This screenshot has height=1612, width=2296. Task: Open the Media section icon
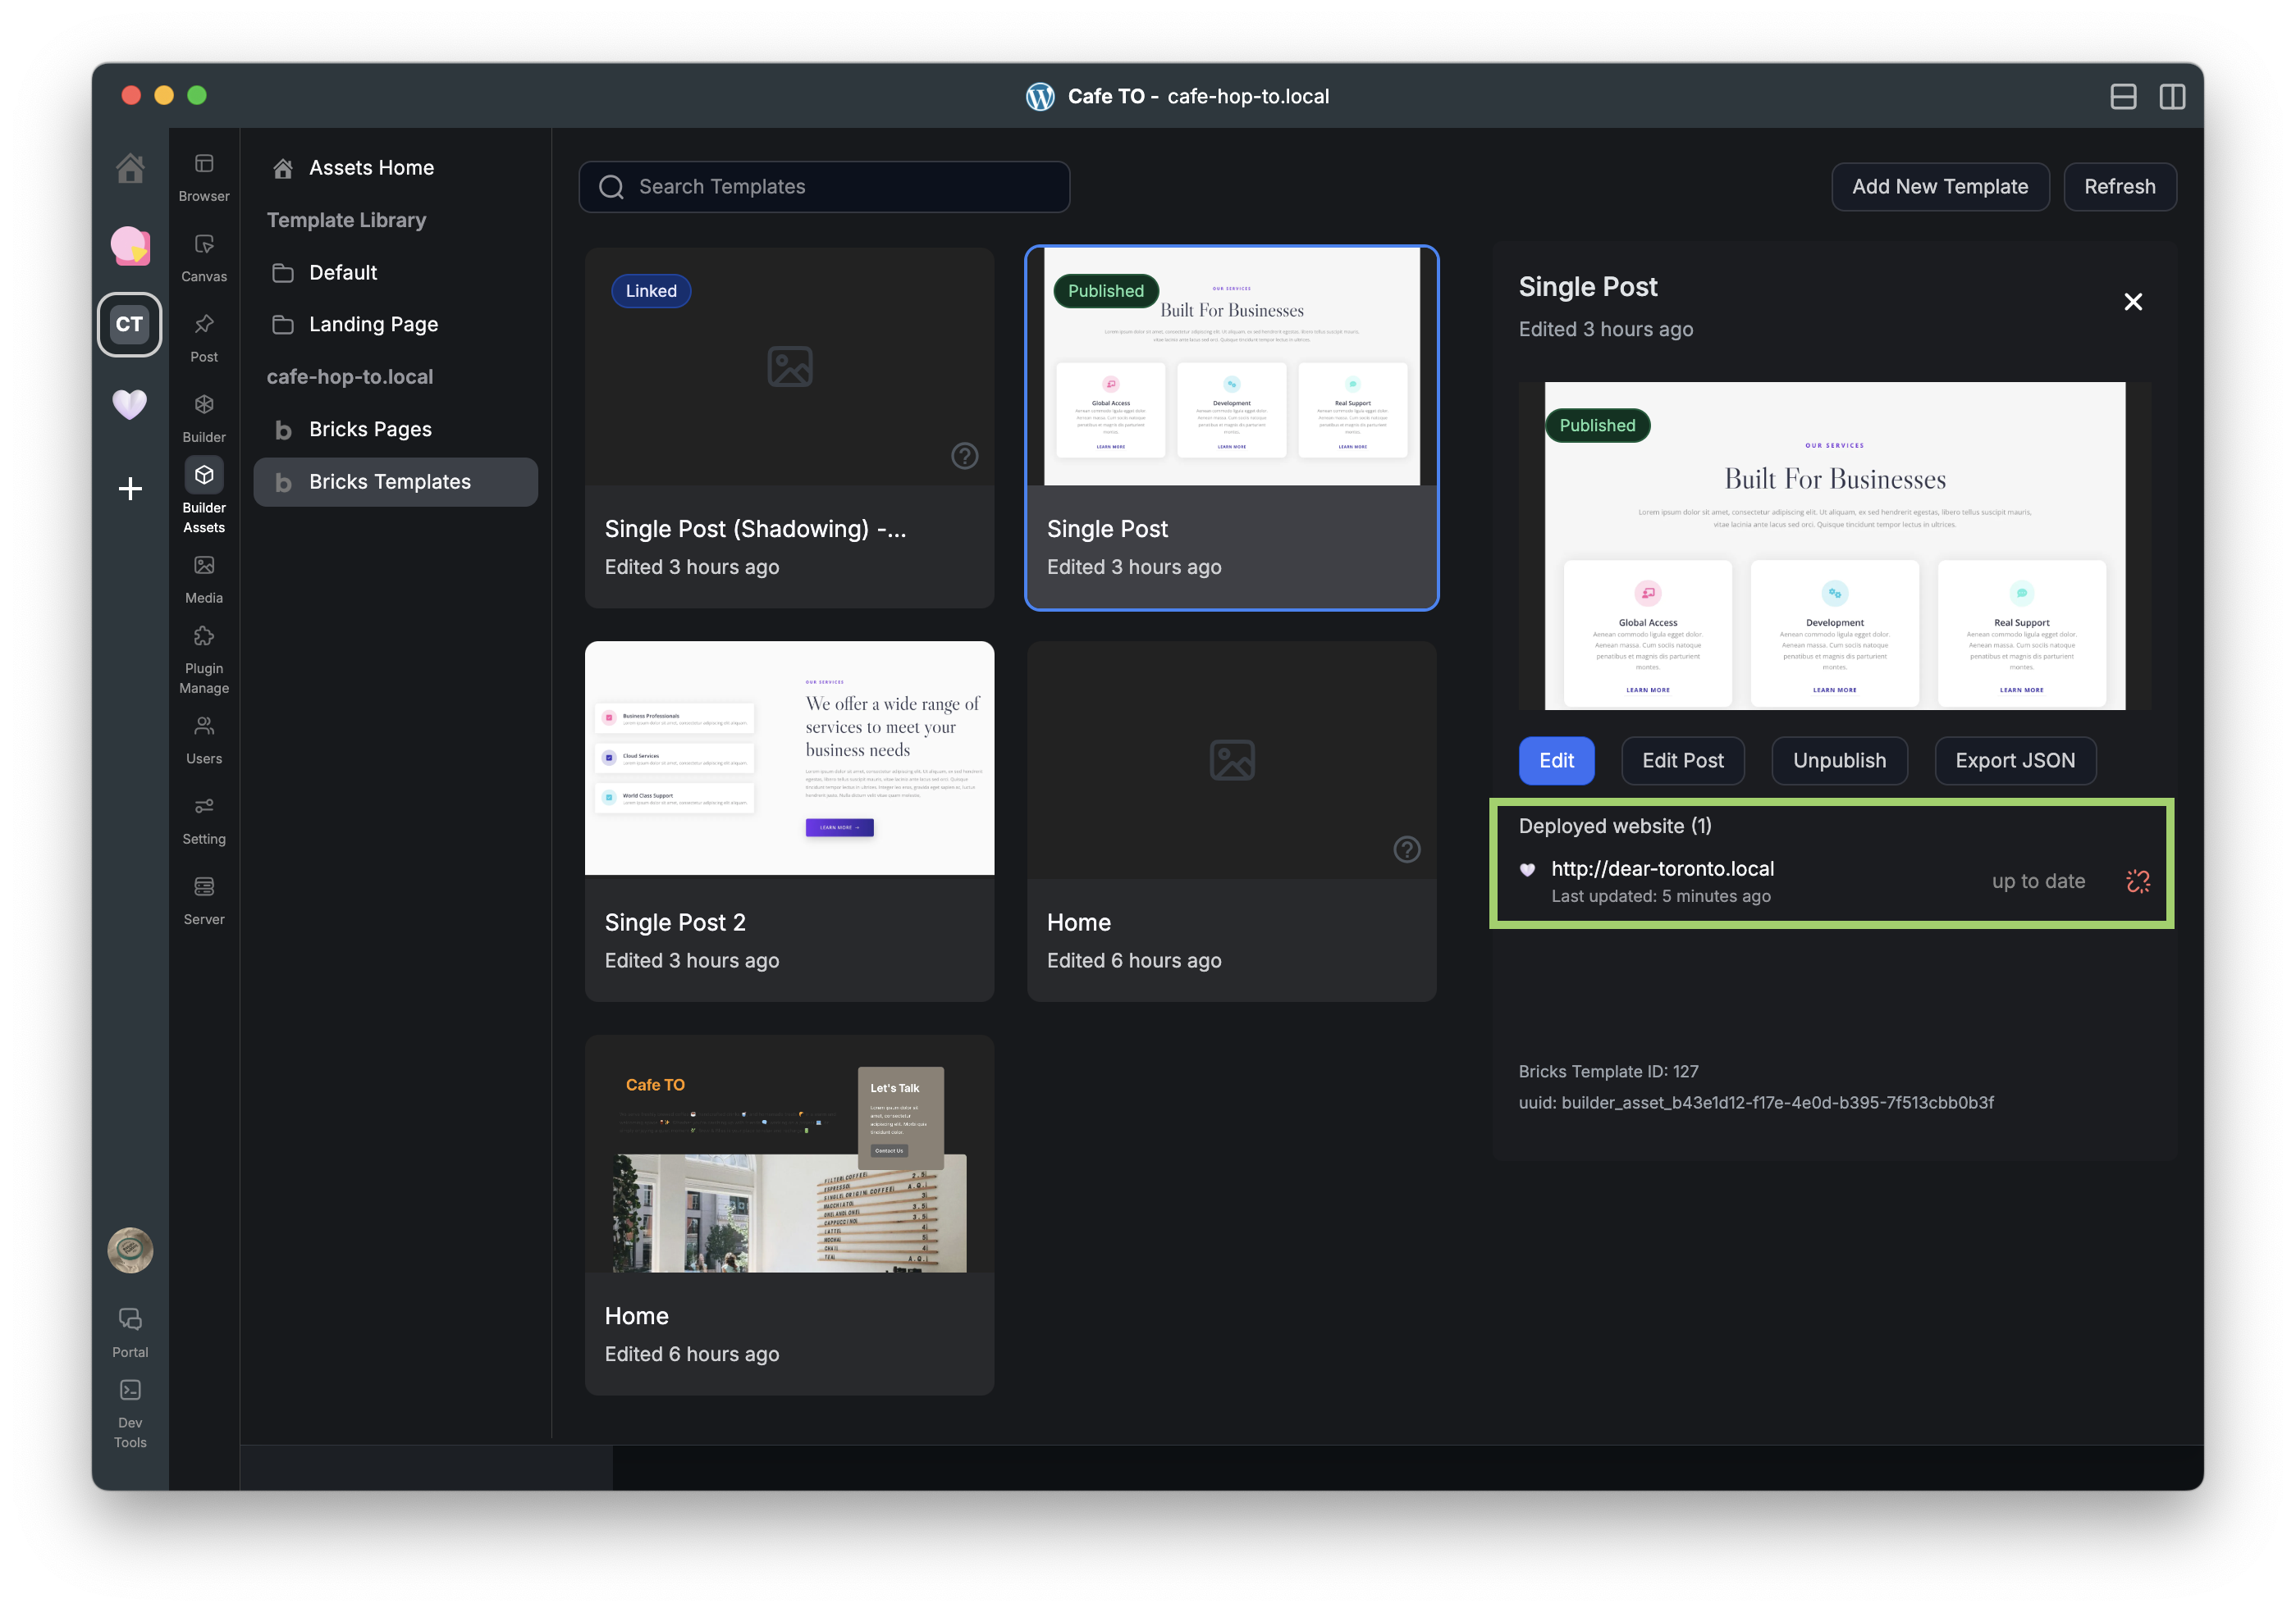(204, 566)
